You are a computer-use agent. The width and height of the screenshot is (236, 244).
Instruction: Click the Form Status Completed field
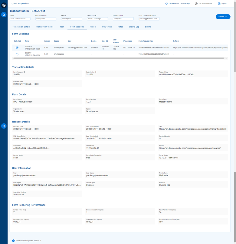click(123, 19)
